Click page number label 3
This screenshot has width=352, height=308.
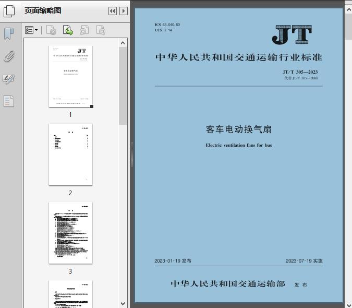70,271
